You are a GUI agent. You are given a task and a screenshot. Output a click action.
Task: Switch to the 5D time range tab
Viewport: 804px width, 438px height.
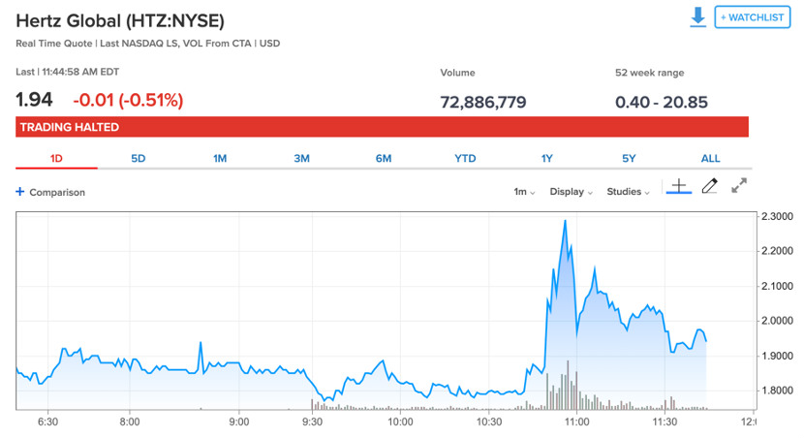(x=138, y=159)
